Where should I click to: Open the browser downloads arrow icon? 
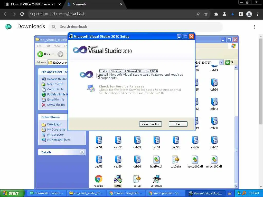pos(233,14)
